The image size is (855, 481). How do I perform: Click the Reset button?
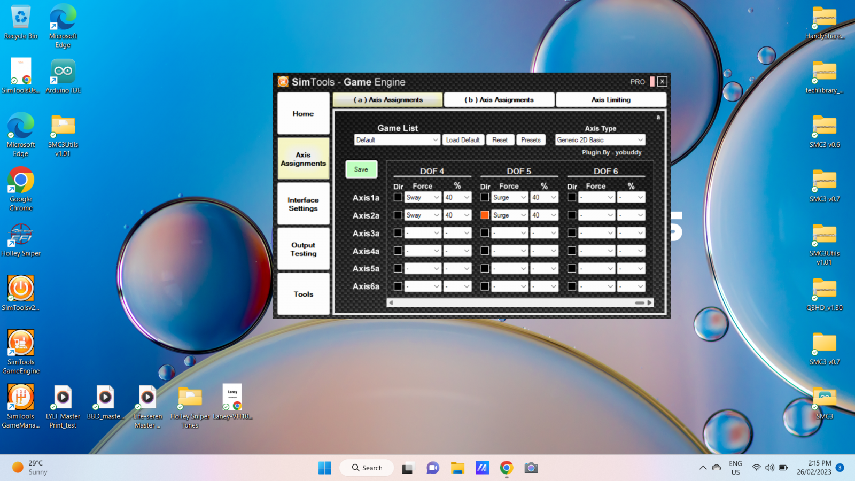[x=500, y=140]
